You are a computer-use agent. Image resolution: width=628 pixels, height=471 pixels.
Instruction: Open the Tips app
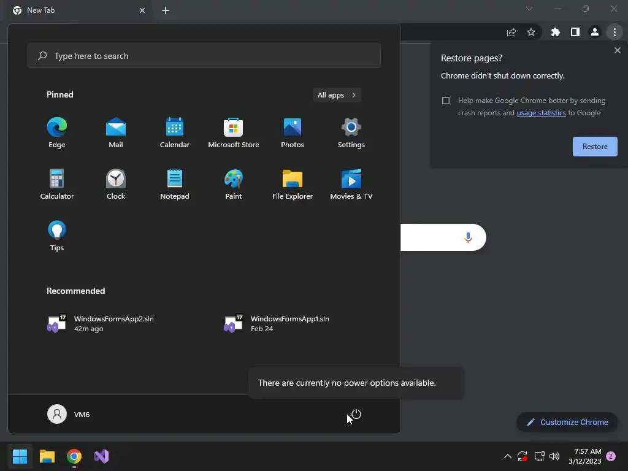57,236
